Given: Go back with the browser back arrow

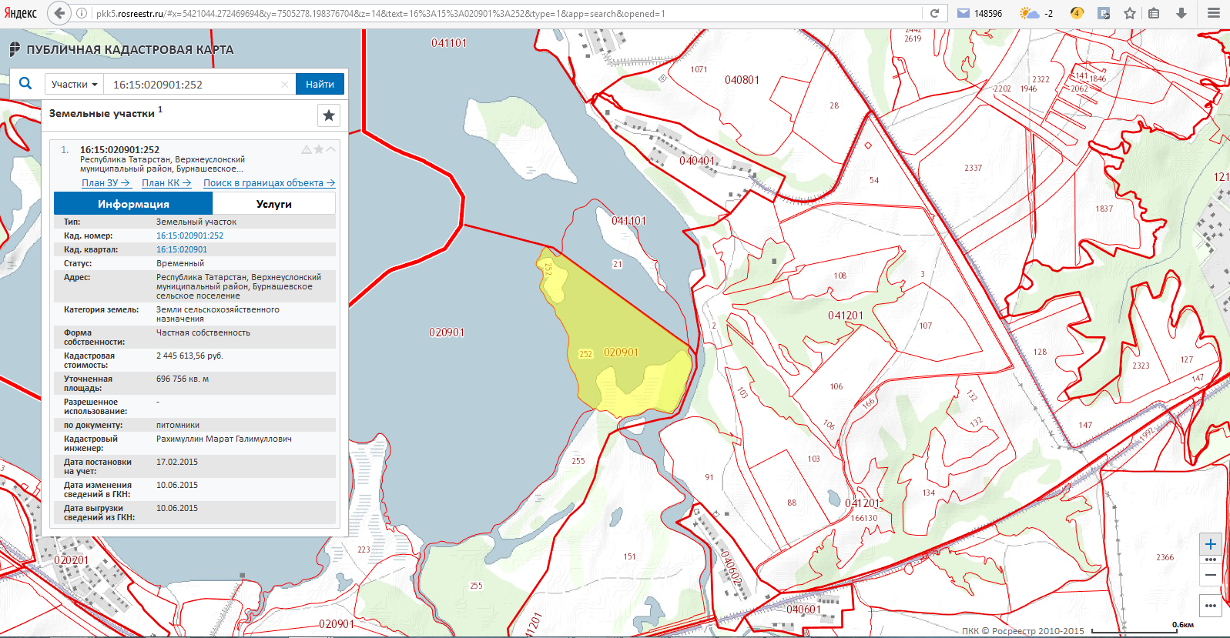Looking at the screenshot, I should click(x=59, y=13).
